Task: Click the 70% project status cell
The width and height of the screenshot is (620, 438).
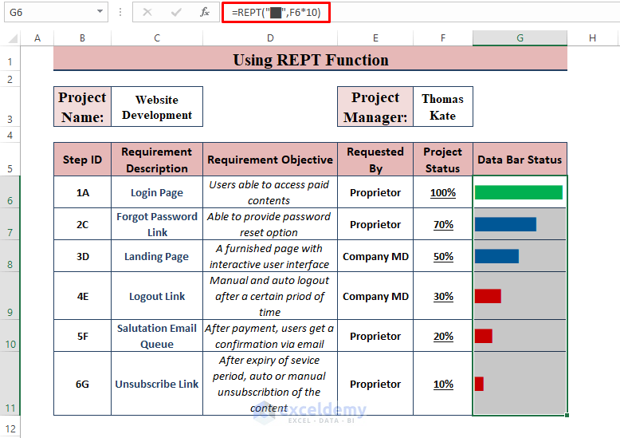Action: point(443,224)
